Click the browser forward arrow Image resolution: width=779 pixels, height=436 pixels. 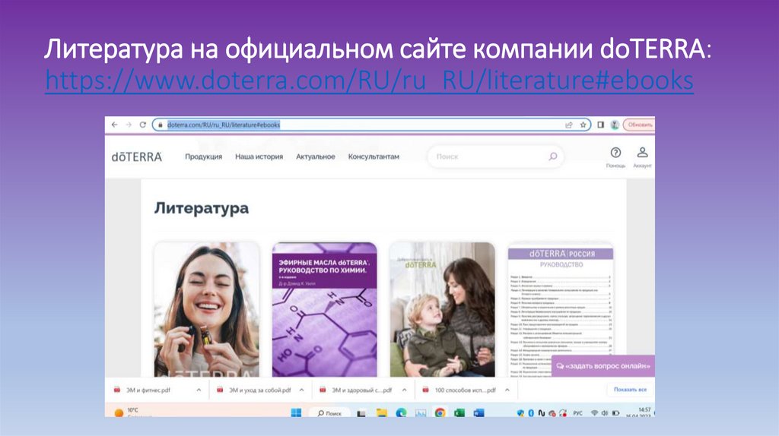point(129,125)
